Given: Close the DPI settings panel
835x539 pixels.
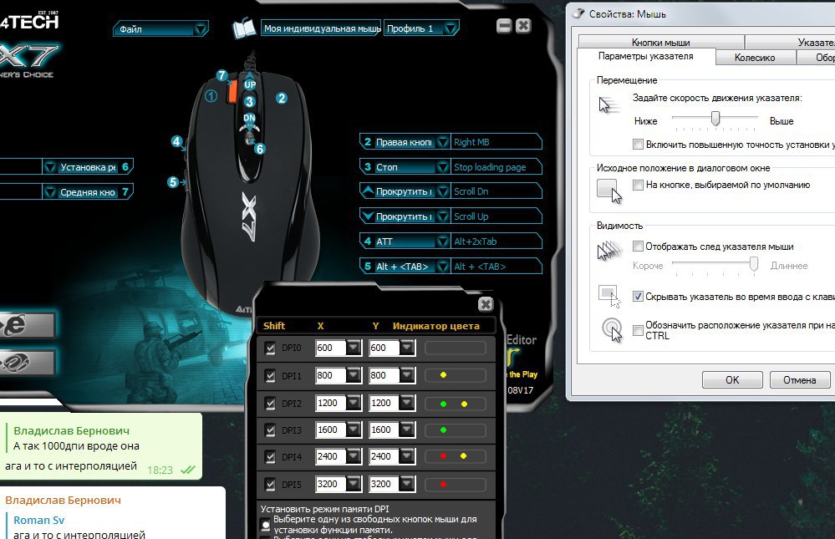Looking at the screenshot, I should [486, 304].
